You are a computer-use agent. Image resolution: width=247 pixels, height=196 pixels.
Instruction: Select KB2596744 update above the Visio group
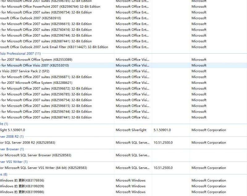46,35
